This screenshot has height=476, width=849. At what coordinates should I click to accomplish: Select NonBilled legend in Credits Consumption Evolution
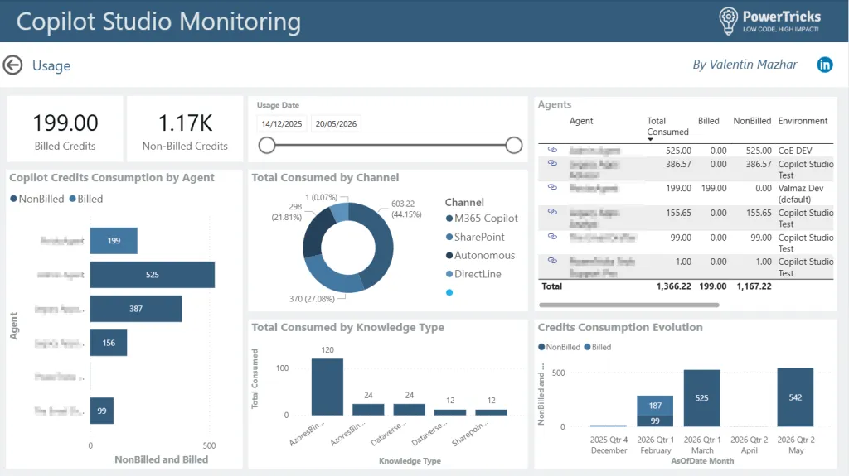click(560, 347)
